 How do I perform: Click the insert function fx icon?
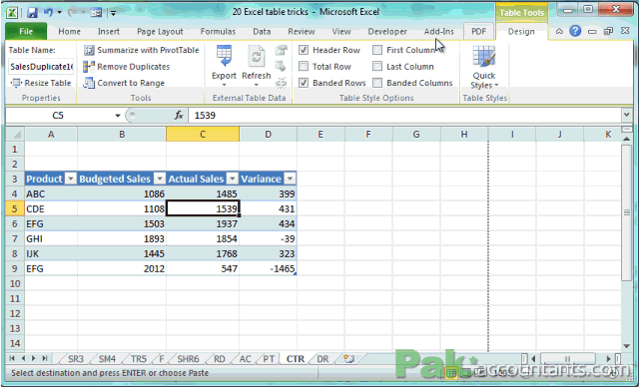179,116
